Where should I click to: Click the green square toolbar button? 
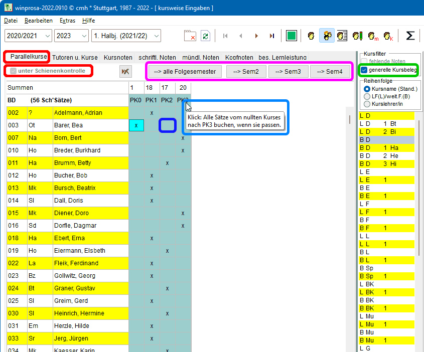(292, 36)
